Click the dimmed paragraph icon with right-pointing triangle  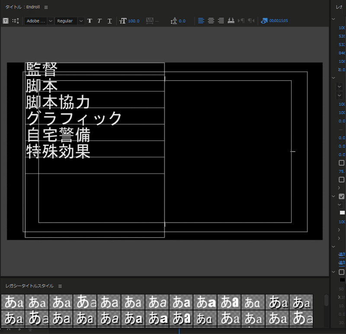coord(241,21)
